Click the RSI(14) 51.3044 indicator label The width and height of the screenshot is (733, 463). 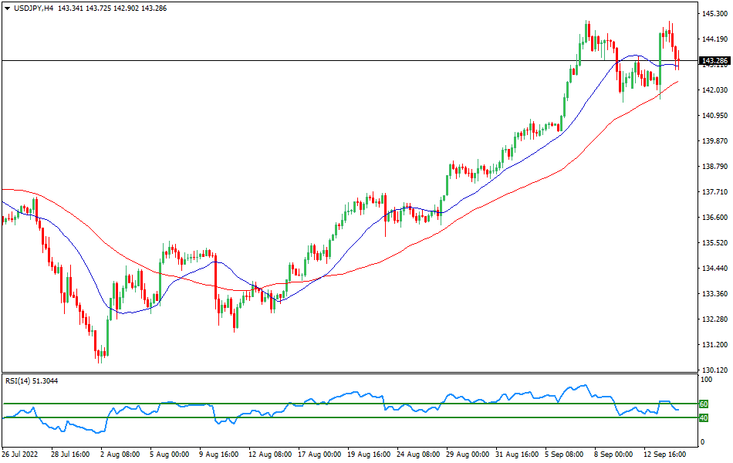click(x=36, y=380)
